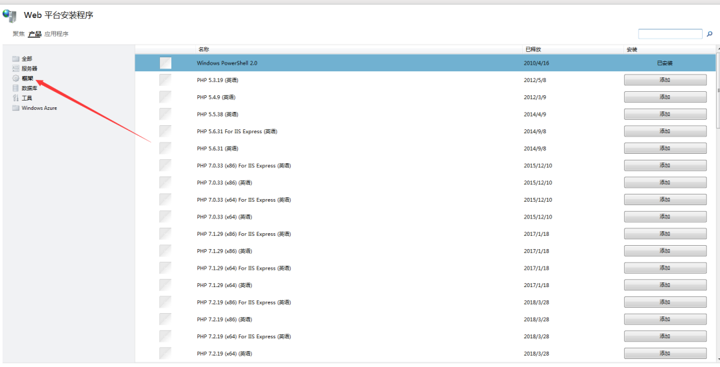Click the Web Platform Installer globe icon
Image resolution: width=720 pixels, height=367 pixels.
[9, 15]
